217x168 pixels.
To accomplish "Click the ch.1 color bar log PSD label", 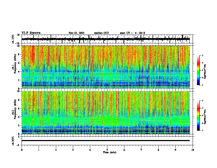I will [205, 71].
